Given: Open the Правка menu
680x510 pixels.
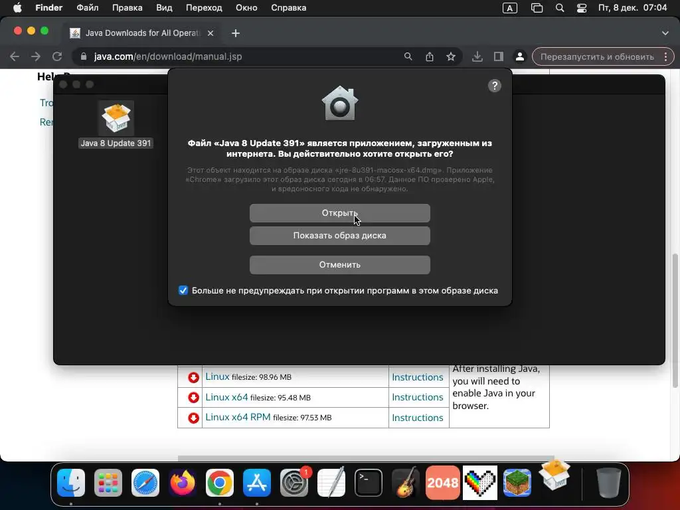Looking at the screenshot, I should [127, 8].
